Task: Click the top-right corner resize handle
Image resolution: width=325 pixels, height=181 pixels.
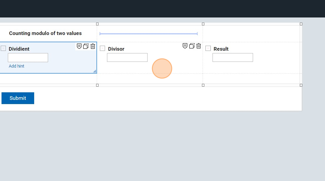Action: (301, 24)
